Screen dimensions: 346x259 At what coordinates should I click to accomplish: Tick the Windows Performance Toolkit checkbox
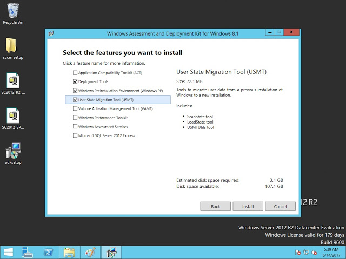[x=75, y=118]
